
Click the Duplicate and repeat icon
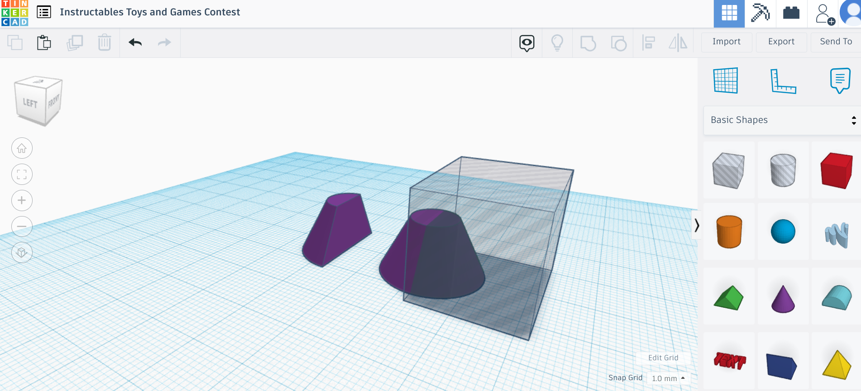pos(75,42)
